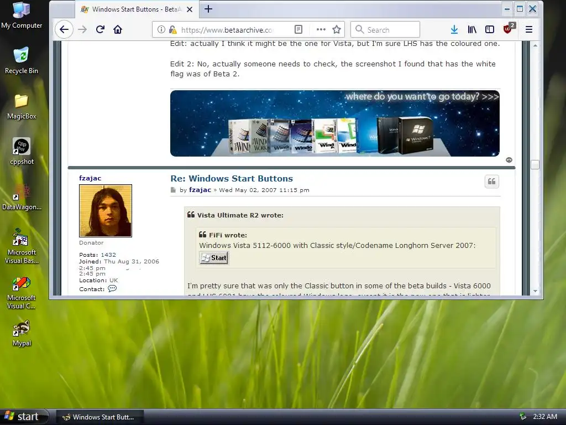Viewport: 566px width, 425px height.
Task: Open fzajac profile link in sidebar
Action: click(90, 178)
